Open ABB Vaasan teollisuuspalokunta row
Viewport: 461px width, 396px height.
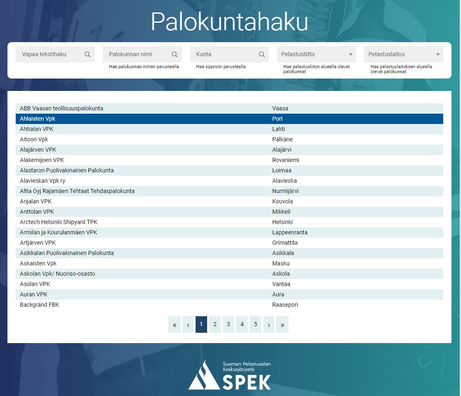[229, 108]
